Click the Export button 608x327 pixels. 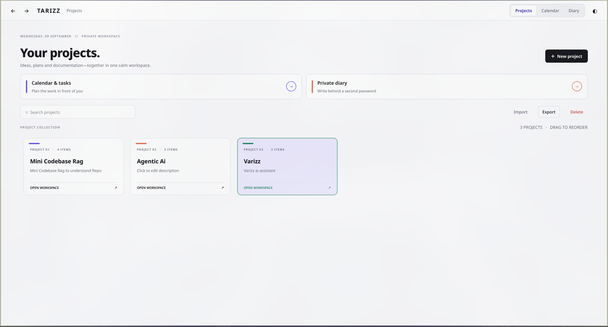(549, 112)
